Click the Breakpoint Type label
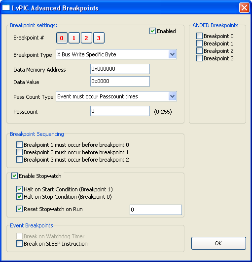 click(33, 55)
